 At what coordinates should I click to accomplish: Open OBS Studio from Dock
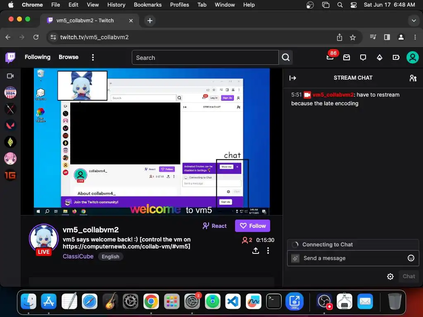tap(325, 301)
